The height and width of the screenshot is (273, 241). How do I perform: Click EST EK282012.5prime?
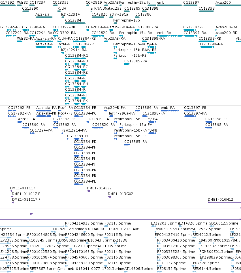(69, 229)
